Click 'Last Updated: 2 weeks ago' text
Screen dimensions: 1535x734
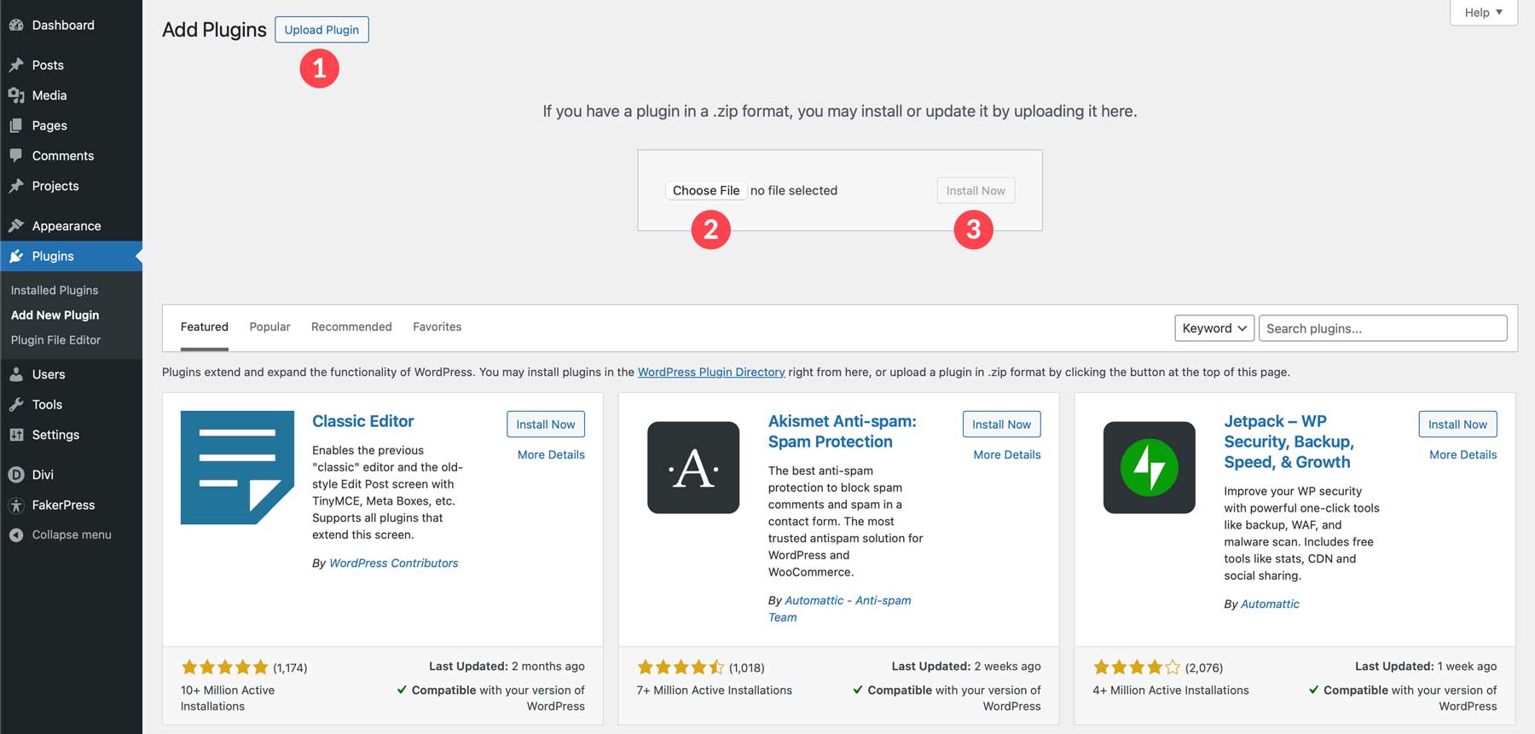966,667
